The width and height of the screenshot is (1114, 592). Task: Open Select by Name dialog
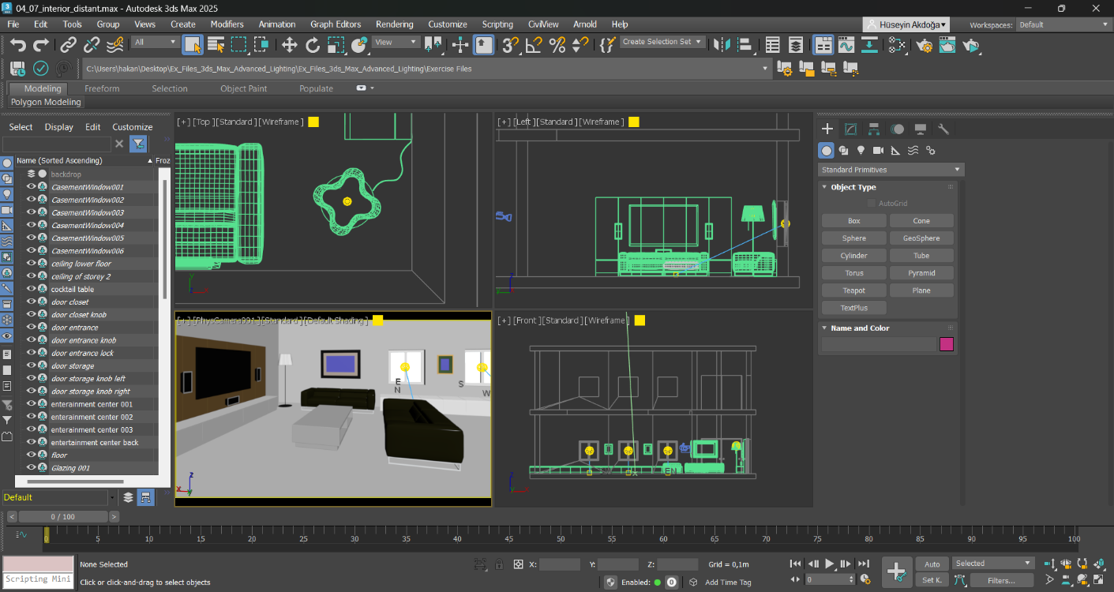[216, 45]
